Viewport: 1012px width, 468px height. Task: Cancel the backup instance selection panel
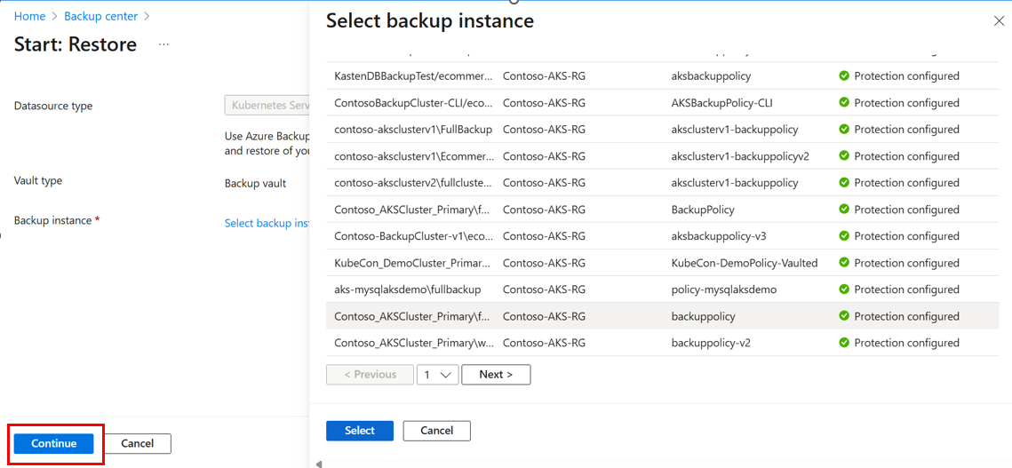[x=436, y=431]
